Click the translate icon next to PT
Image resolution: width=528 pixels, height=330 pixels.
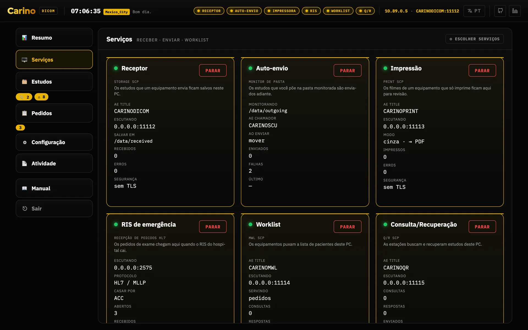coord(470,11)
